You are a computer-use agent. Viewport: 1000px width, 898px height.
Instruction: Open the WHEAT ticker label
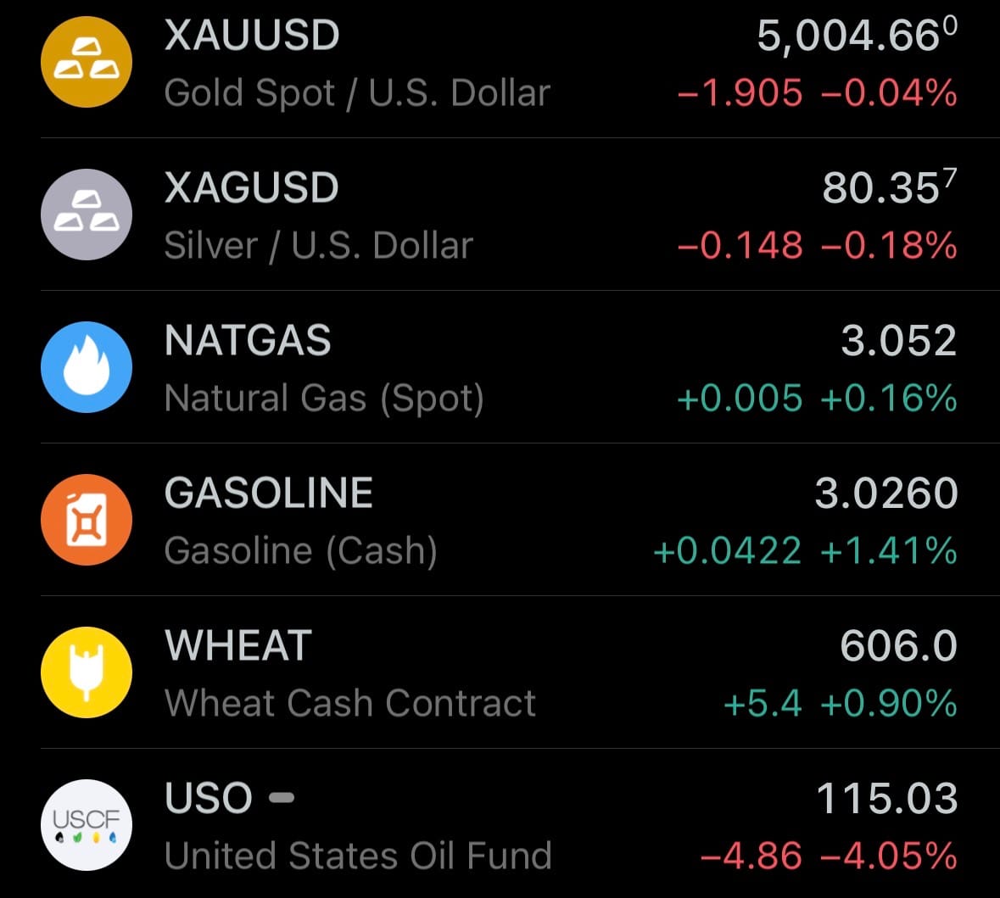tap(238, 646)
